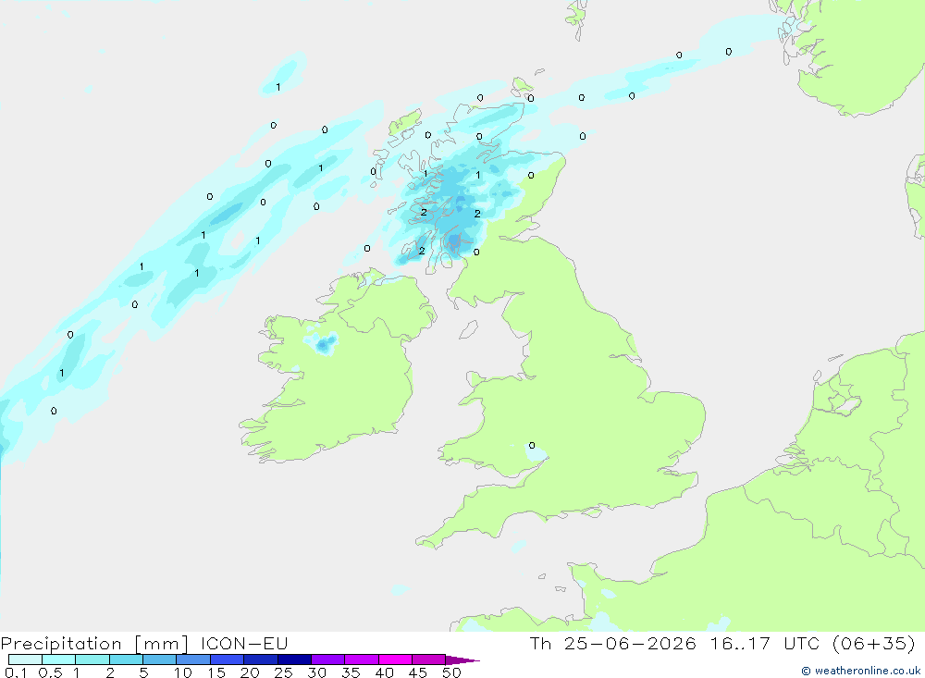Click the '(06+35)' forecast run text
This screenshot has width=925, height=678.
click(874, 644)
